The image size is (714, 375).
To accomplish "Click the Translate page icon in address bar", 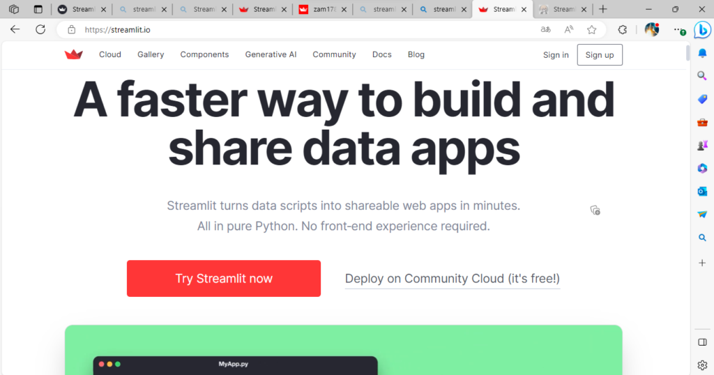I will coord(546,30).
